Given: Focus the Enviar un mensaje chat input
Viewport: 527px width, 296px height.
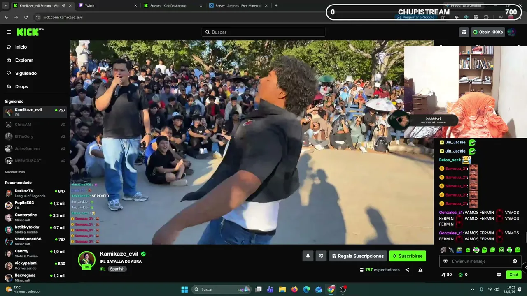Looking at the screenshot, I should pyautogui.click(x=480, y=261).
